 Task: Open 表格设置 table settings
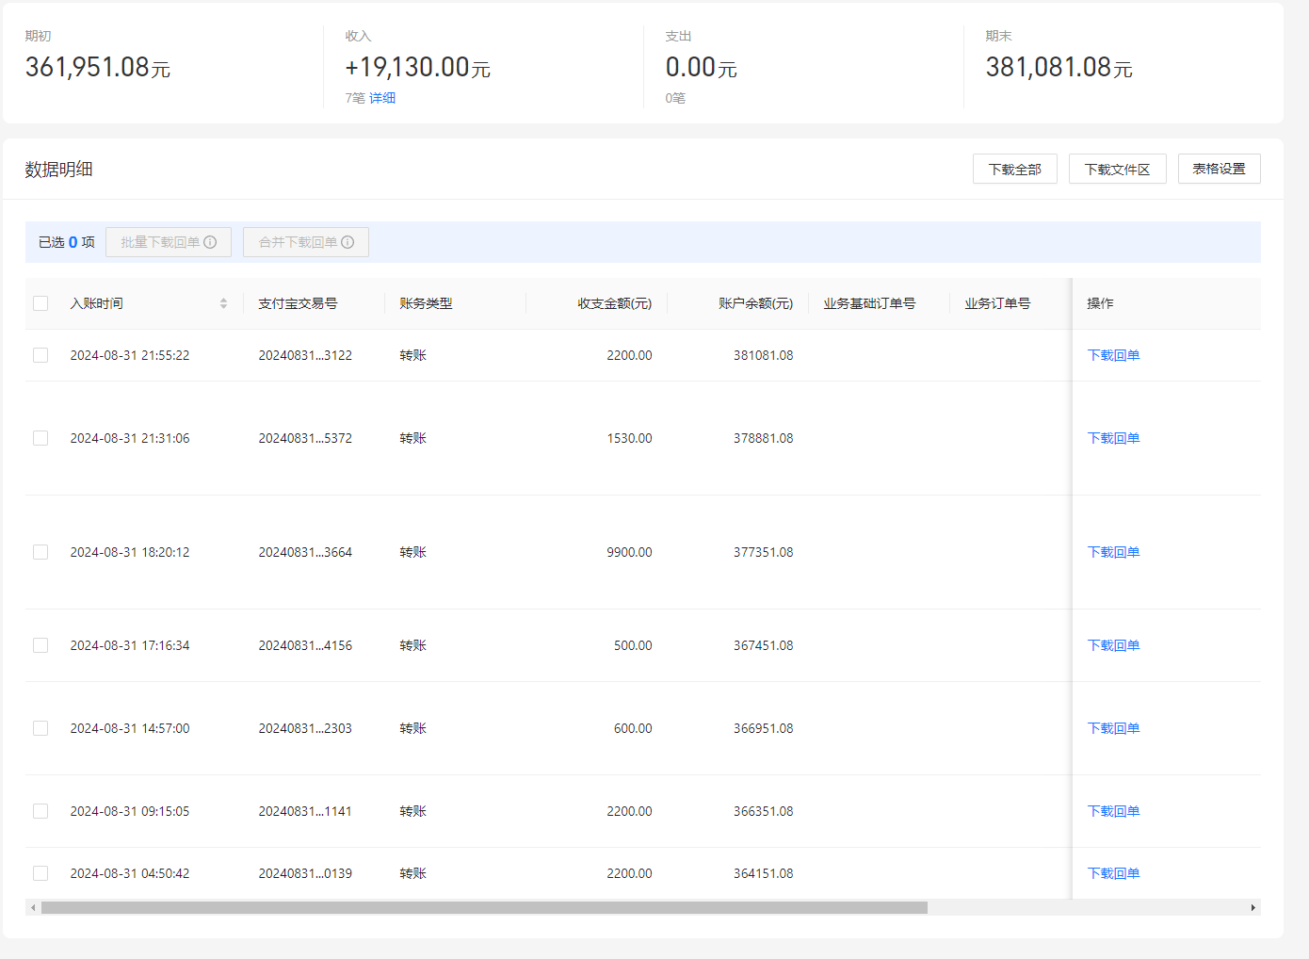click(x=1219, y=169)
